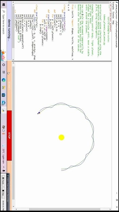Select the Python turtle demo taskbar icon

click(4, 110)
